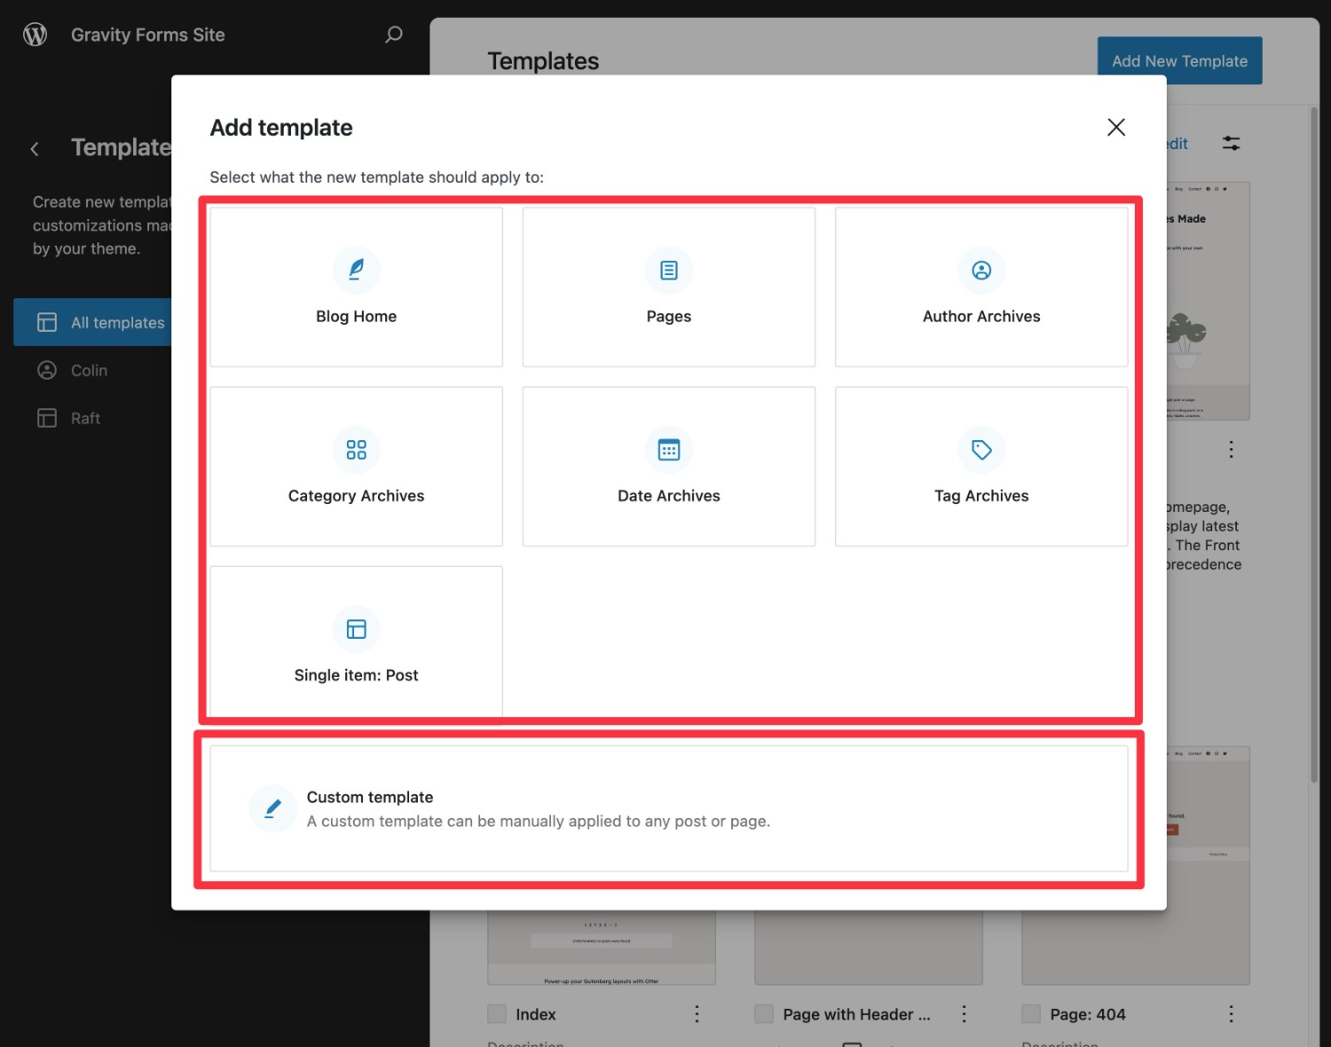Click the user icon beside Colin
The image size is (1331, 1047).
(47, 370)
